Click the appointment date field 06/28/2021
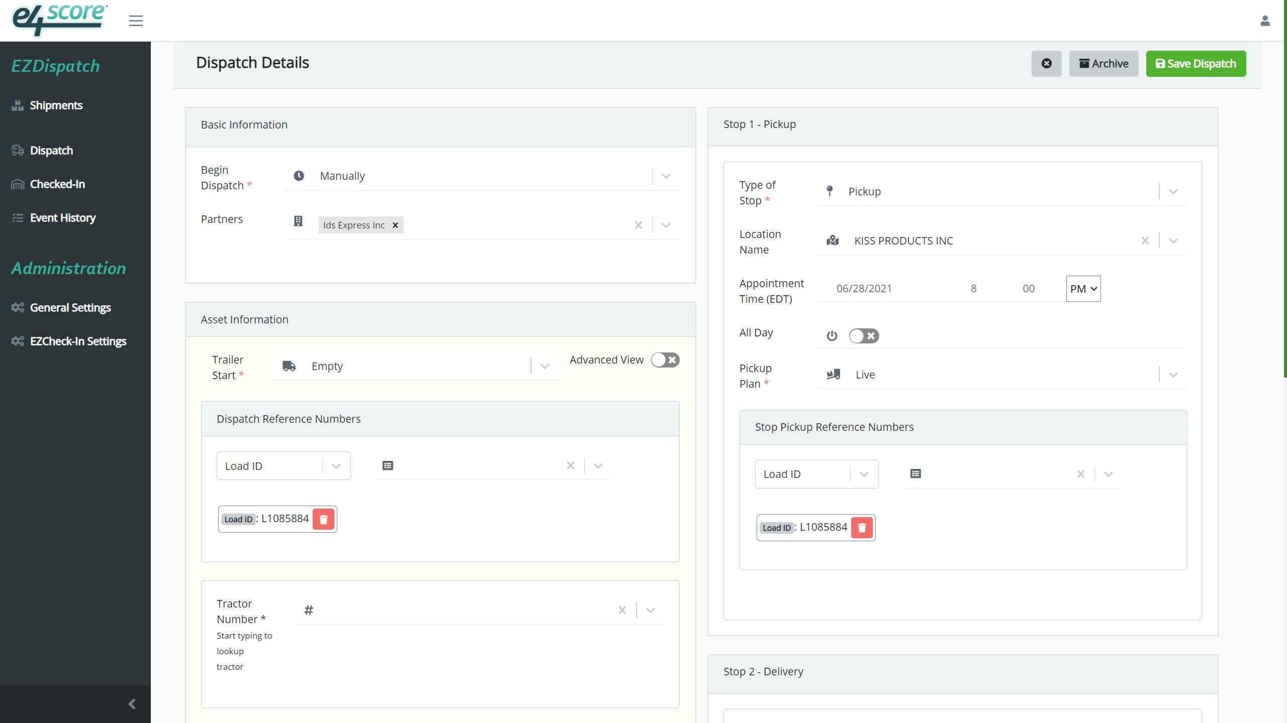This screenshot has height=723, width=1287. pyautogui.click(x=864, y=289)
